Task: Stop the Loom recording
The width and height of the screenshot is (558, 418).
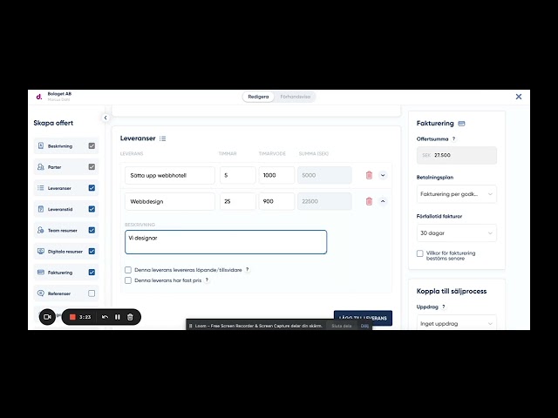Action: pos(72,317)
